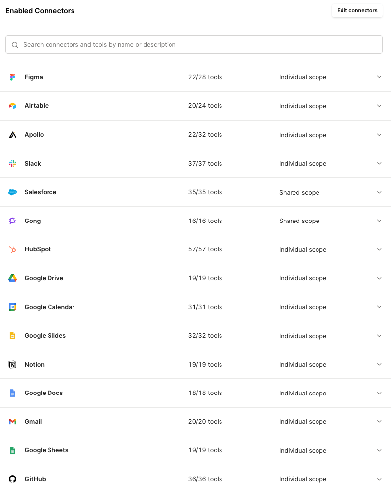Click Salesforce's Shared scope label
The image size is (391, 493).
click(299, 193)
